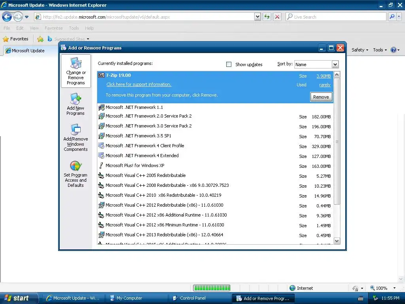Open the Edit menu in Internet Explorer
405x304 pixels.
coord(20,28)
